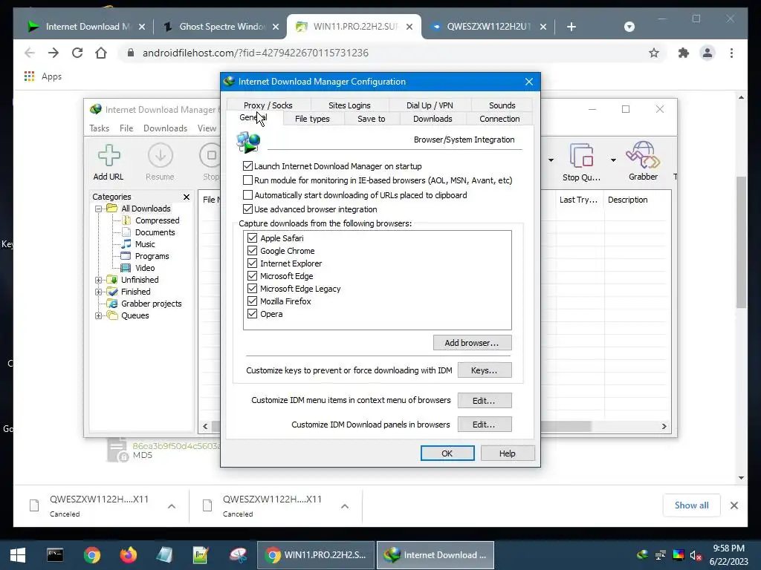Image resolution: width=761 pixels, height=570 pixels.
Task: Toggle Use advanced browser integration checkbox
Action: [248, 209]
